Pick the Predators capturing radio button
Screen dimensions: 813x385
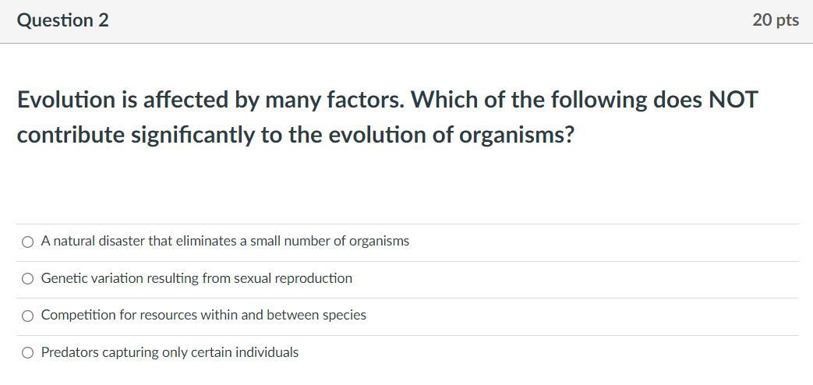coord(28,353)
